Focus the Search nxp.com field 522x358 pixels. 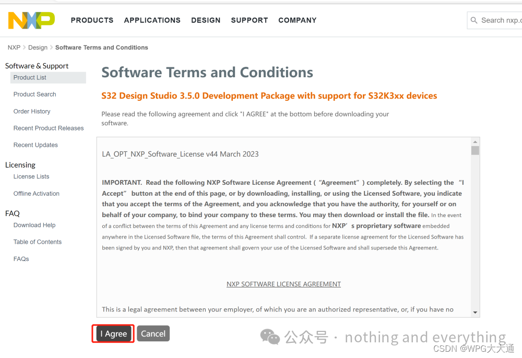[x=495, y=20]
